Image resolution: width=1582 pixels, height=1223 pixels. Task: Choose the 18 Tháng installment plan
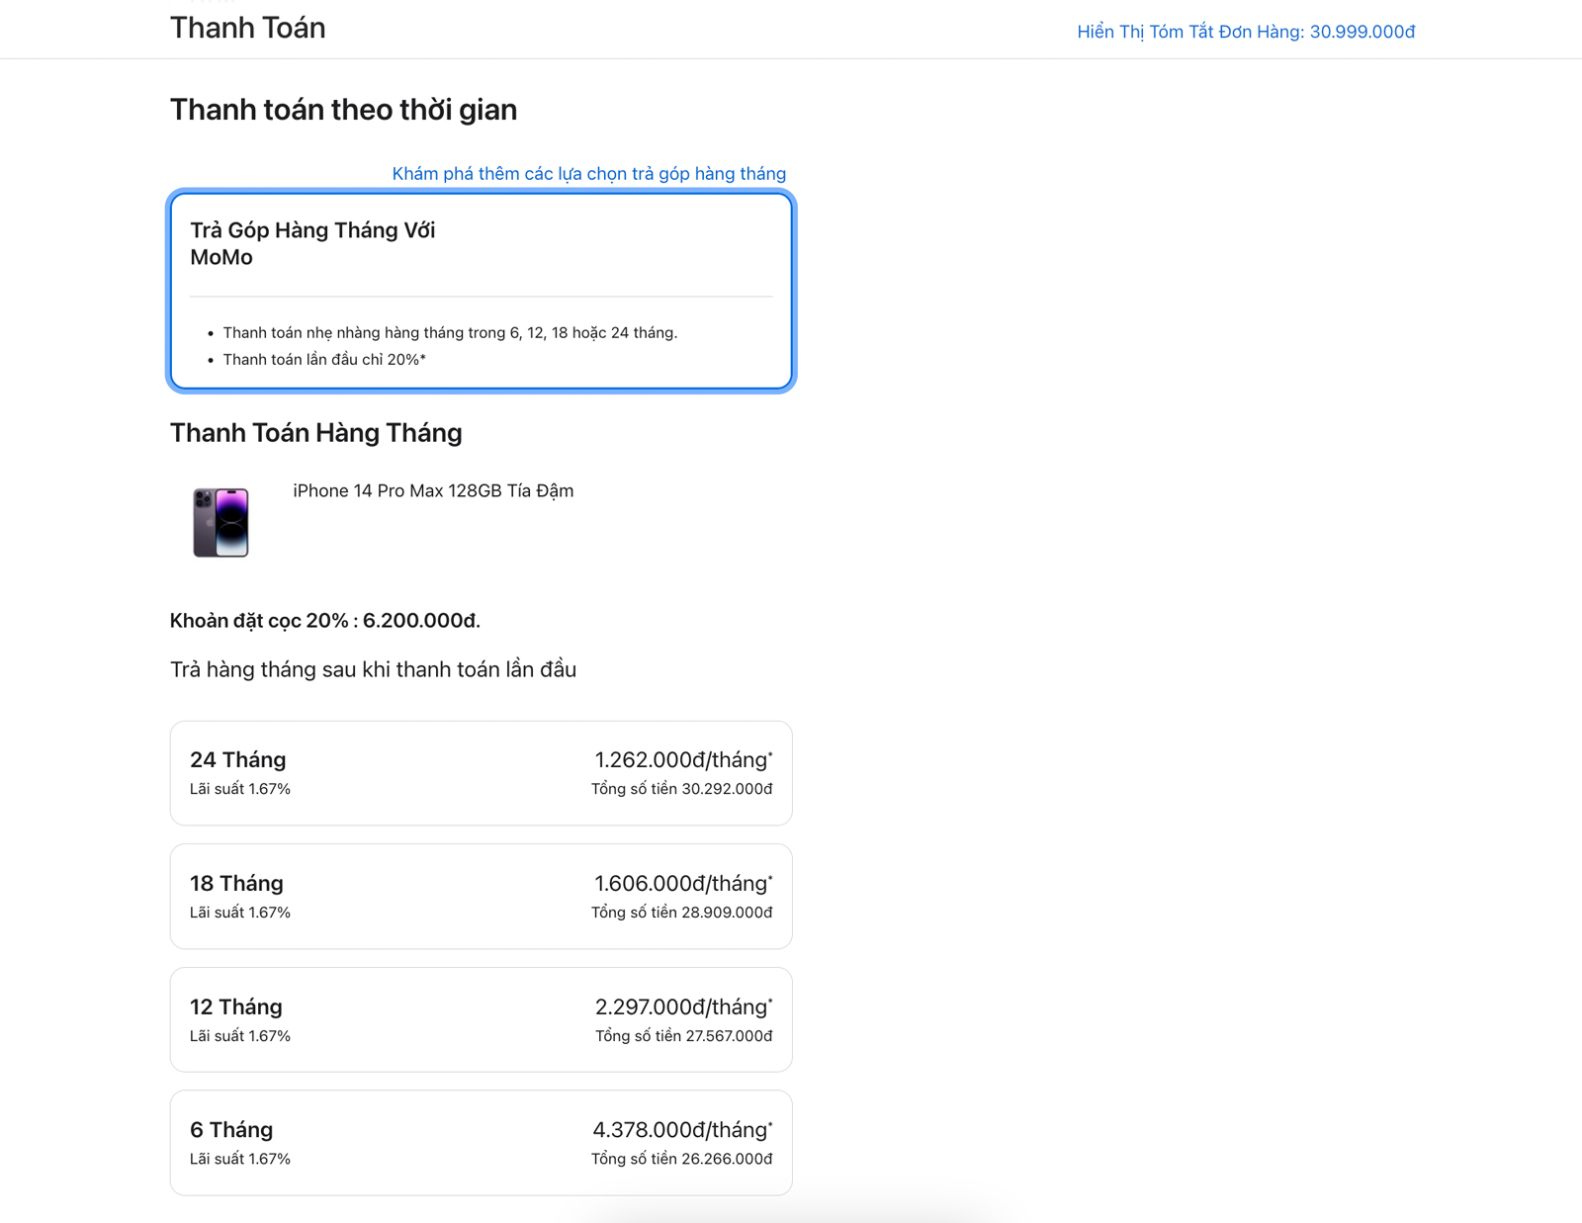tap(482, 897)
